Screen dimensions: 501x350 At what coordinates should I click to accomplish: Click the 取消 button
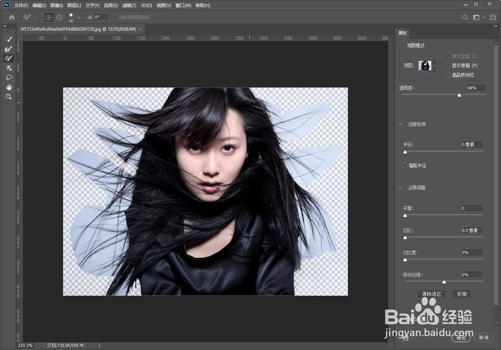(x=484, y=337)
